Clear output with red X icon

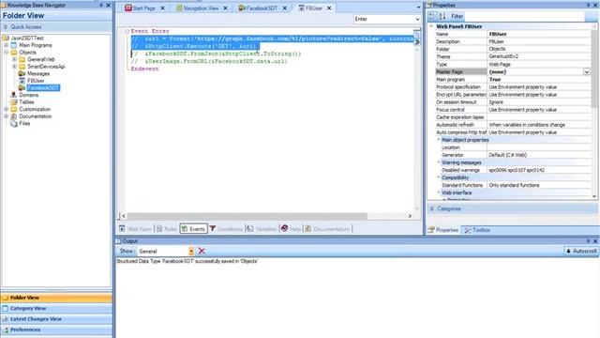tap(202, 251)
